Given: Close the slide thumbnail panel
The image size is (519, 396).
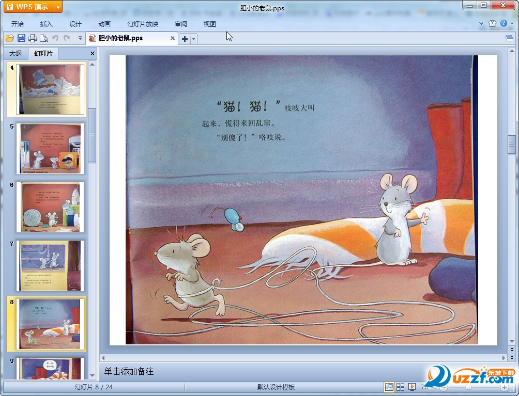Looking at the screenshot, I should (93, 54).
